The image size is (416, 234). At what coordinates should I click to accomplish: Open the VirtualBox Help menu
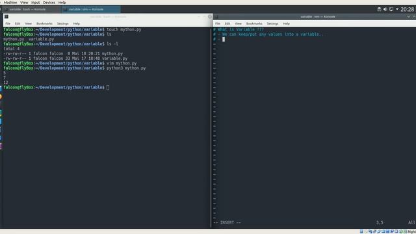click(62, 3)
